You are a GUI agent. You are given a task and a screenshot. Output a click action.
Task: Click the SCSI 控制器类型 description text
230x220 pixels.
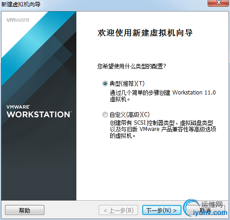point(163,129)
